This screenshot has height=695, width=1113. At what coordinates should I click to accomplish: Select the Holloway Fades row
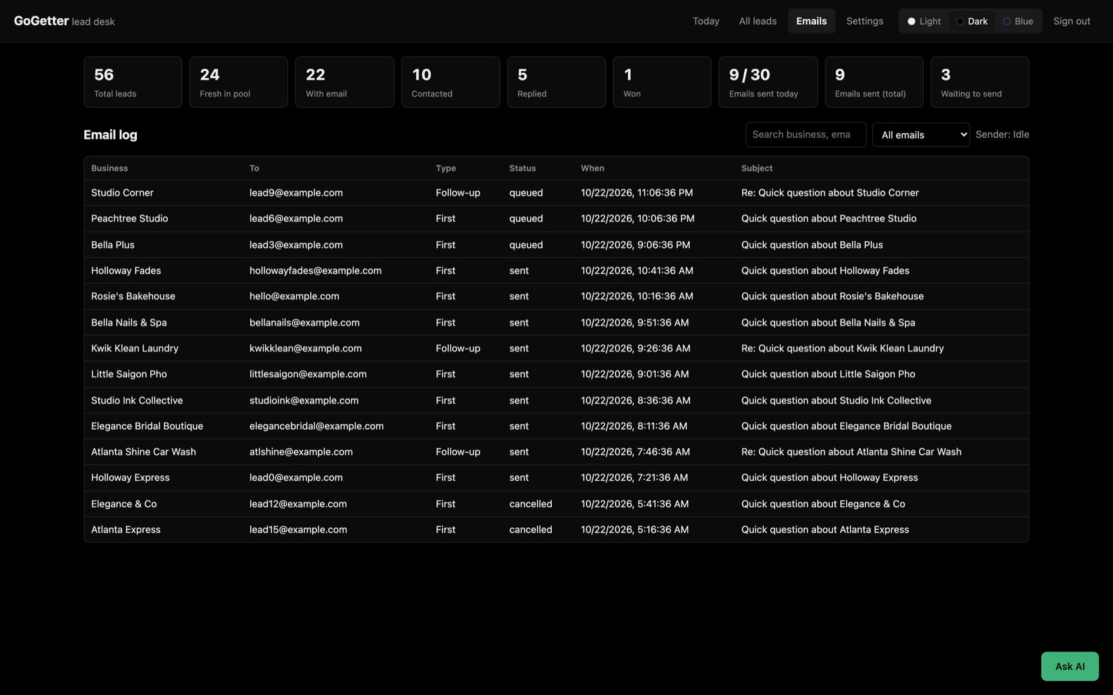pos(556,270)
